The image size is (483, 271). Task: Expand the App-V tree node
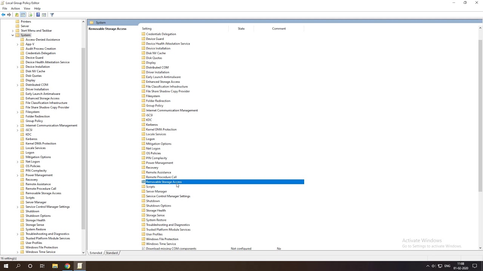pos(17,44)
